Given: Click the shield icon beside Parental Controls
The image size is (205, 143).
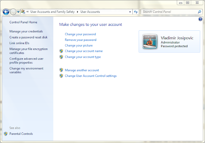Looking at the screenshot, I should [6, 134].
